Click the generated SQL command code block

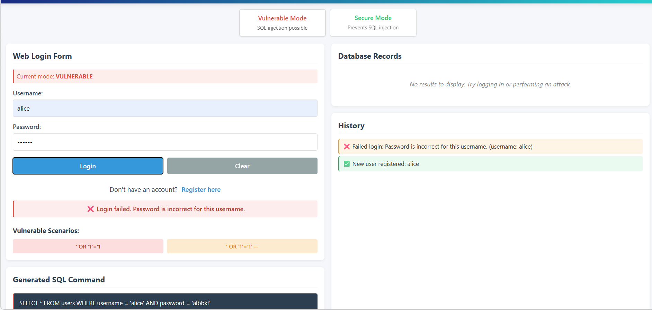[x=165, y=303]
